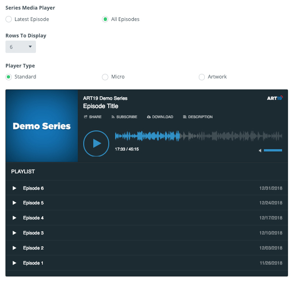The height and width of the screenshot is (281, 293).
Task: Open the Rows To Display dropdown
Action: [x=20, y=47]
